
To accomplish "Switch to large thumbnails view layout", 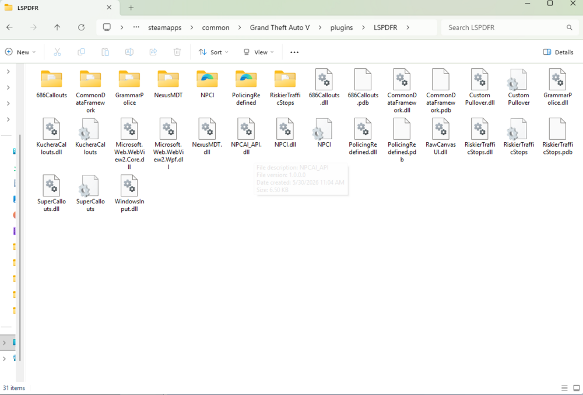I will point(577,388).
